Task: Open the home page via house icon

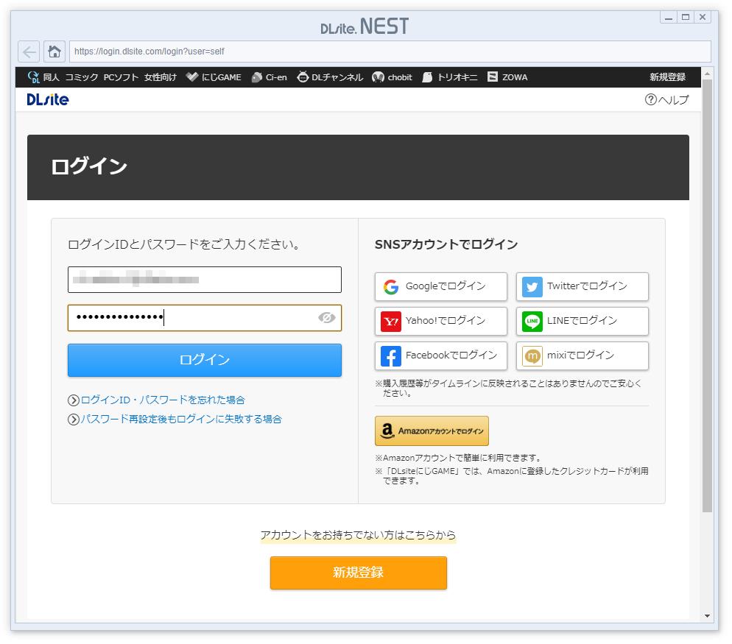Action: click(54, 52)
